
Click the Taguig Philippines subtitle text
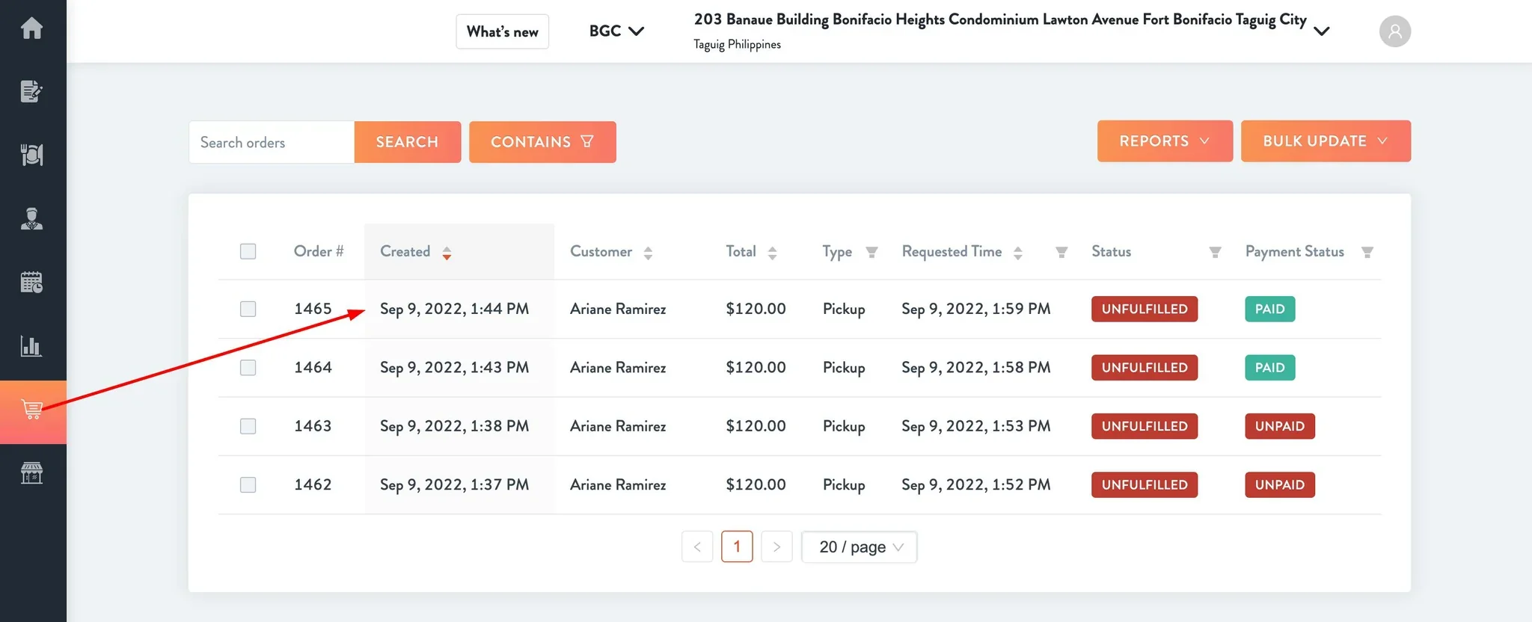click(737, 44)
